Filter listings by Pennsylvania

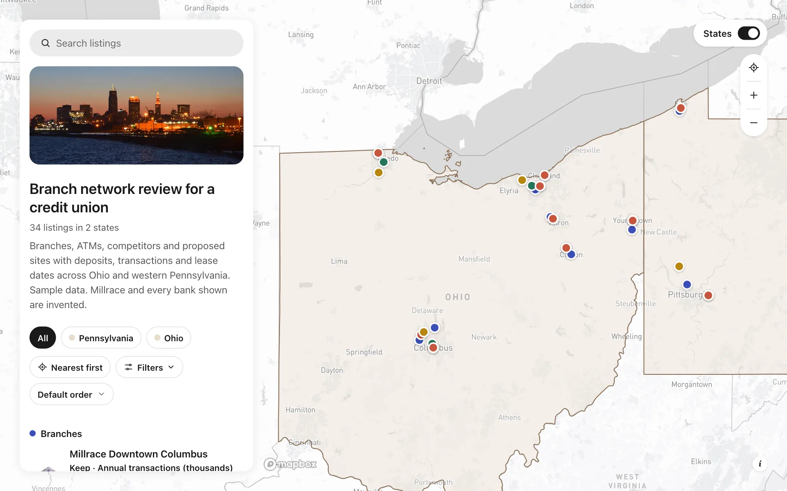coord(101,338)
